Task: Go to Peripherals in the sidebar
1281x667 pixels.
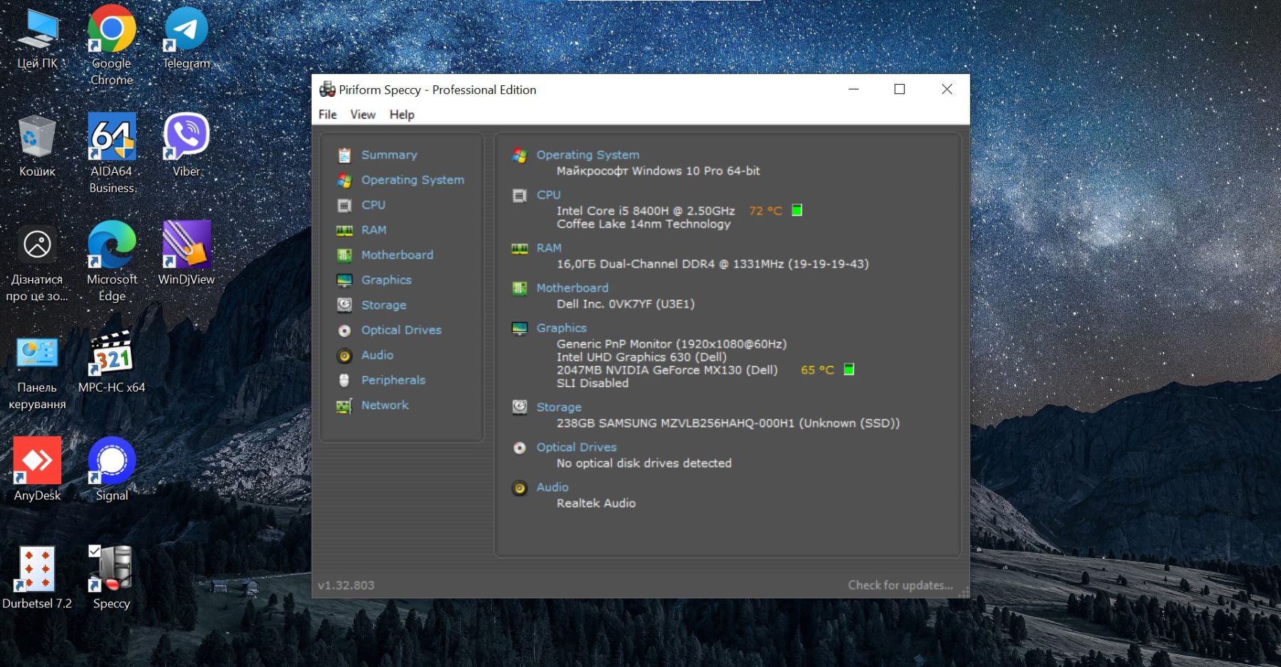Action: (x=394, y=380)
